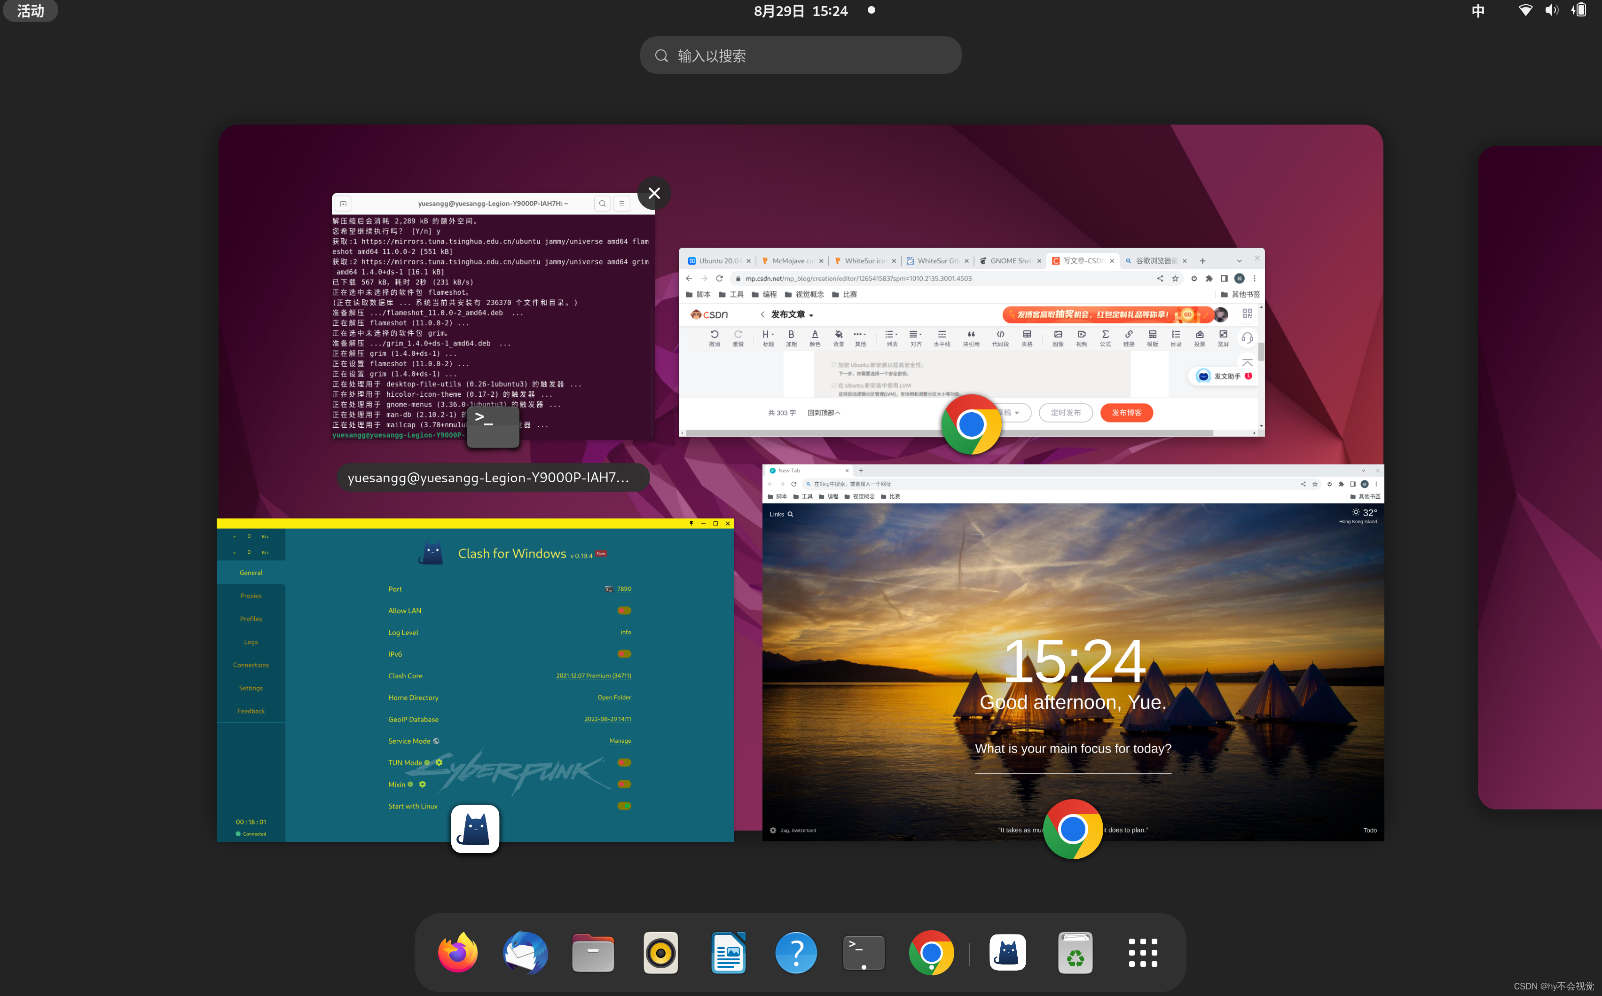Viewport: 1602px width, 996px height.
Task: Click the CSDN editor vertical scrollbar
Action: coord(1261,353)
